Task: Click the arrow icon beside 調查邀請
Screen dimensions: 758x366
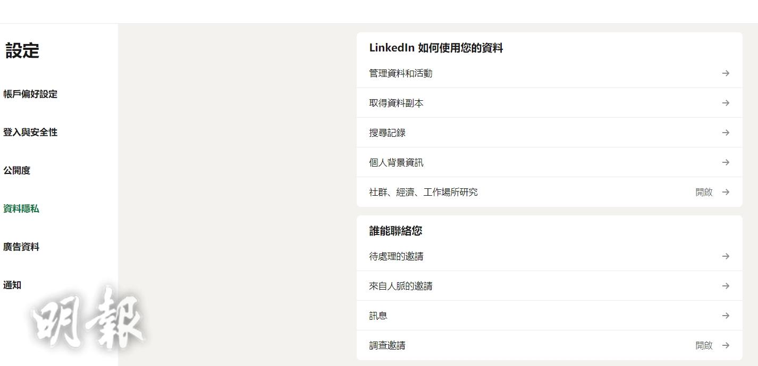Action: click(726, 345)
